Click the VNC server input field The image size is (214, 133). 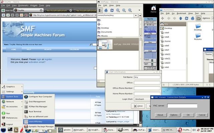click(182, 106)
